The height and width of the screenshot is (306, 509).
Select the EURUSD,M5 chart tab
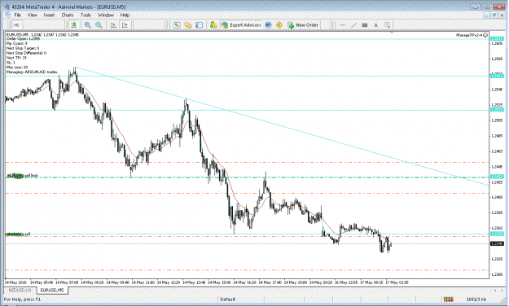(x=52, y=290)
